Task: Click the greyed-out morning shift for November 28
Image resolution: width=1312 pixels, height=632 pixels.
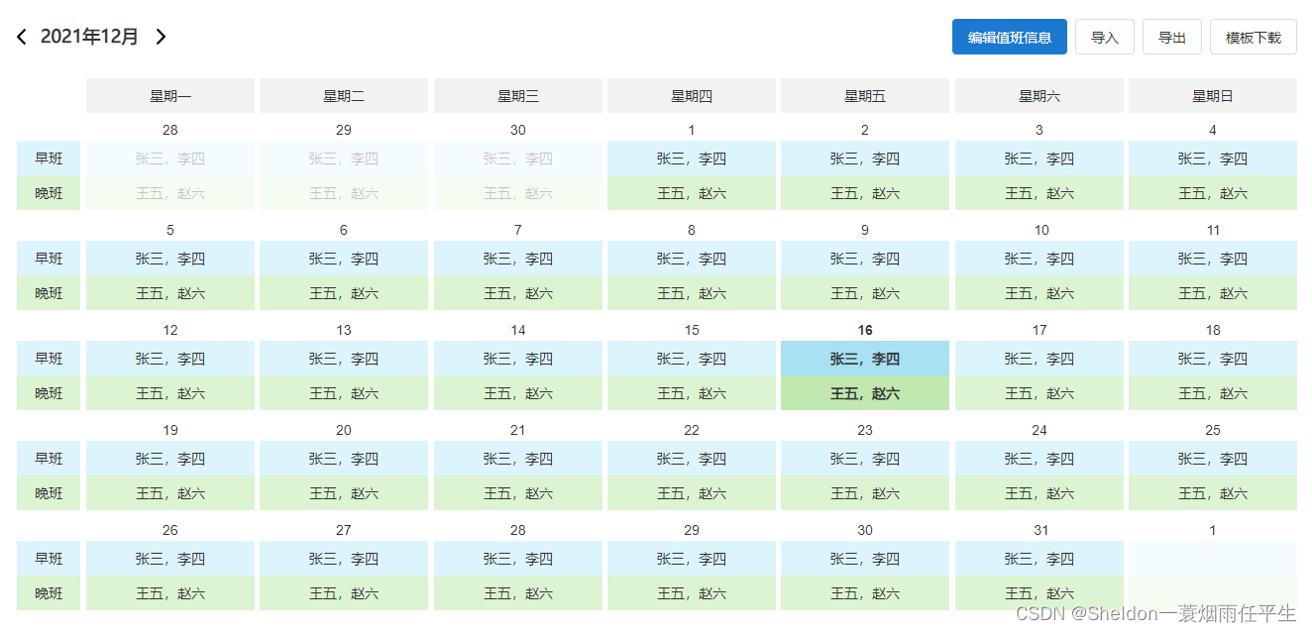Action: tap(170, 158)
